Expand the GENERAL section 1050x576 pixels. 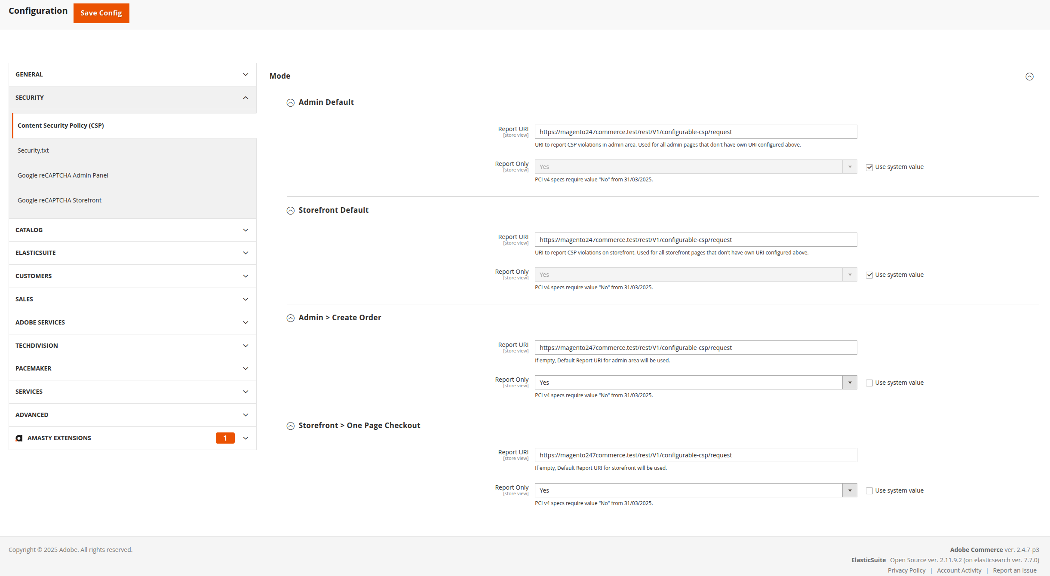tap(131, 74)
